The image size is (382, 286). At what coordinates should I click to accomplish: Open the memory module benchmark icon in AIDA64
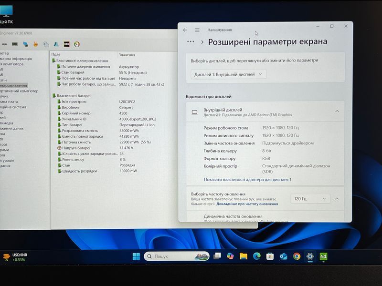pyautogui.click(x=15, y=44)
